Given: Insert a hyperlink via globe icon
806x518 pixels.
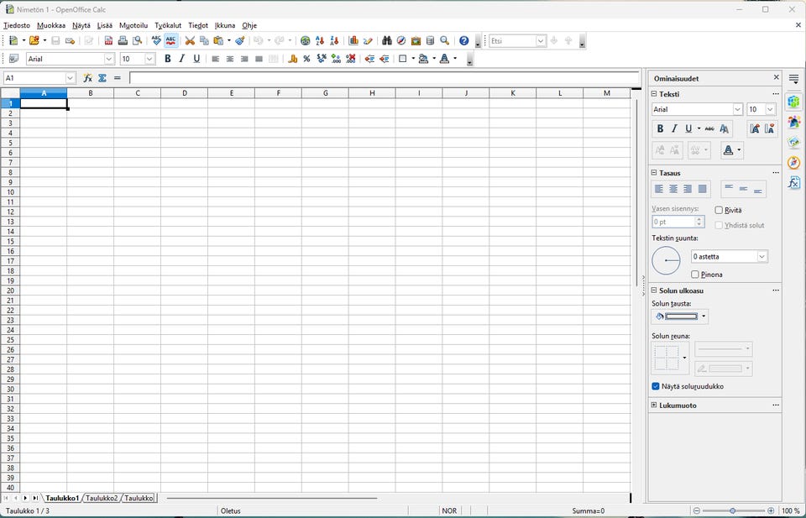Looking at the screenshot, I should (x=306, y=40).
